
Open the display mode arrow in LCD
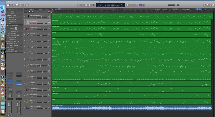click(125, 5)
